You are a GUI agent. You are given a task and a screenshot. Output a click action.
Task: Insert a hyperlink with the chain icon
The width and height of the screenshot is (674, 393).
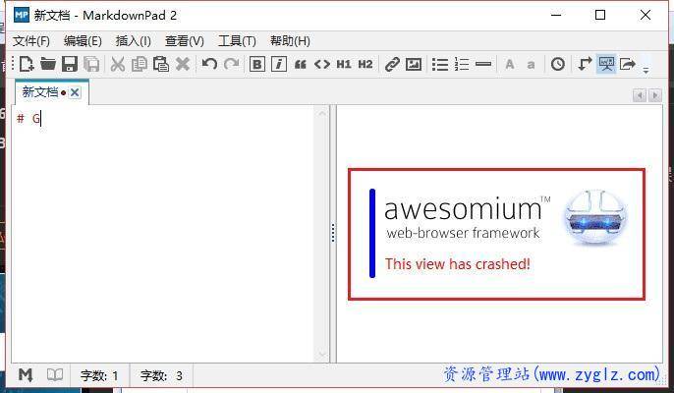(392, 65)
